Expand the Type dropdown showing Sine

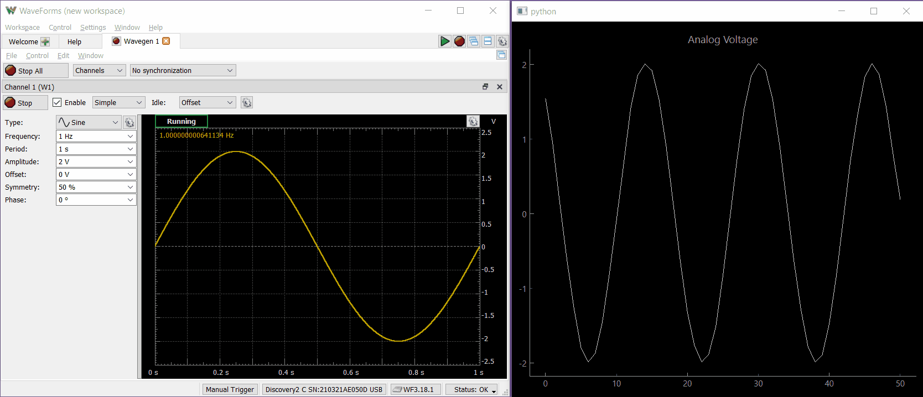click(x=89, y=123)
